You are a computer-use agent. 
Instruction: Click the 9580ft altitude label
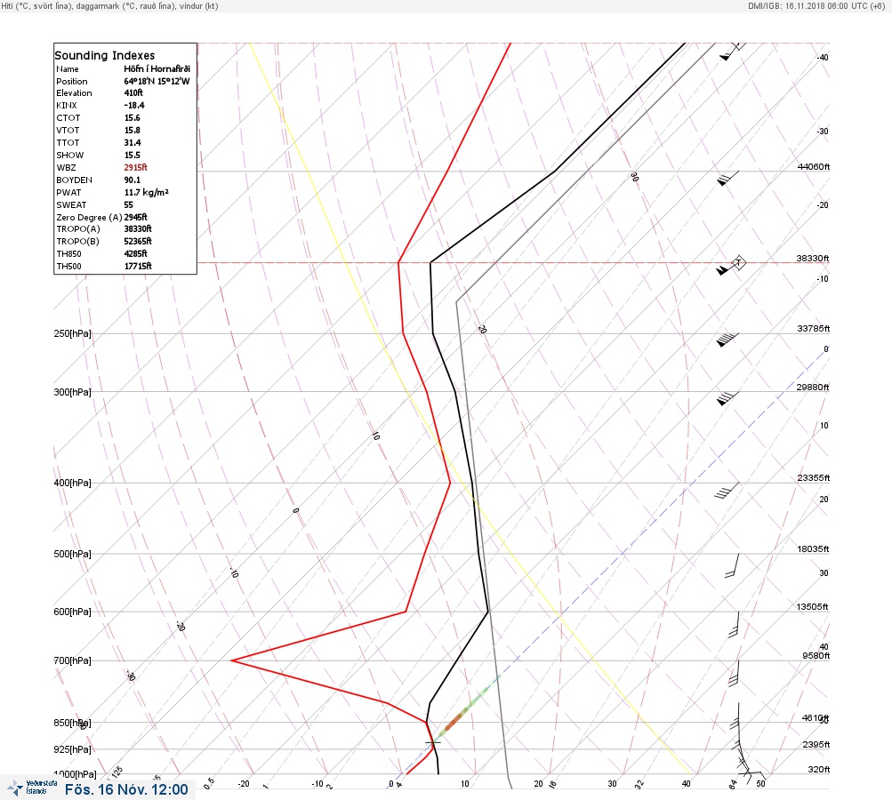pos(816,656)
